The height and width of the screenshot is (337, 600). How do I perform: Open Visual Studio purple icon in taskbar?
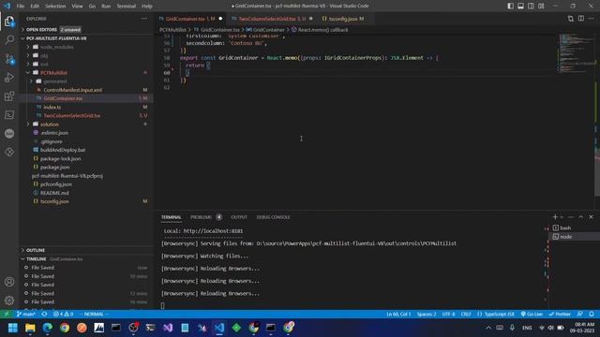tap(168, 328)
